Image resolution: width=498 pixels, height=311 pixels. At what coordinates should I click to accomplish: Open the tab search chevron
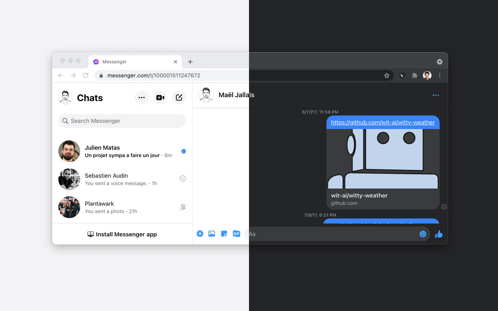pyautogui.click(x=439, y=61)
